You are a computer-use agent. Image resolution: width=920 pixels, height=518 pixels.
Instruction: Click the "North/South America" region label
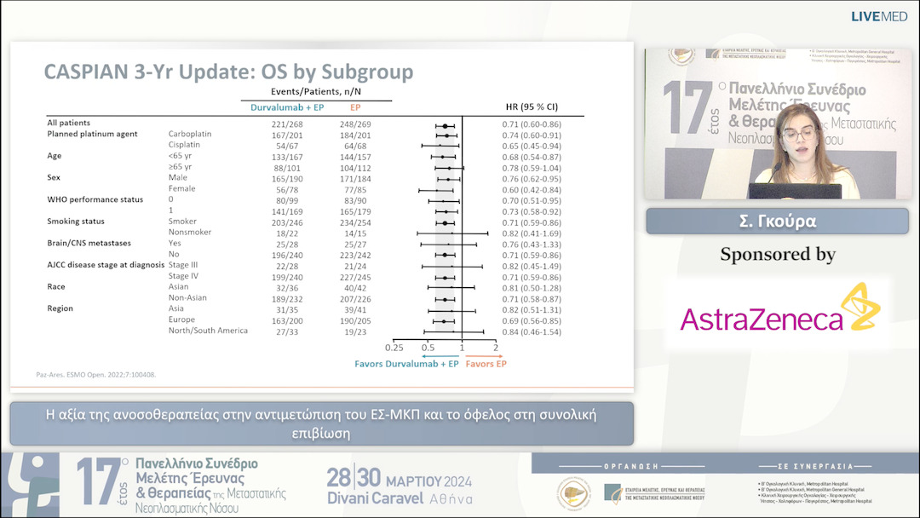click(209, 331)
